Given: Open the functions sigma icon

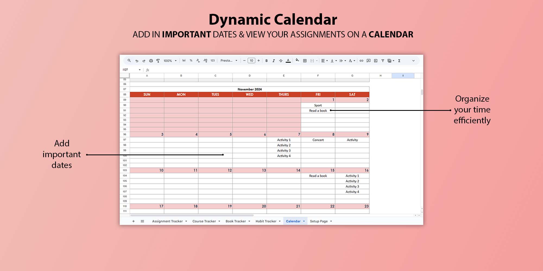Looking at the screenshot, I should click(x=399, y=61).
